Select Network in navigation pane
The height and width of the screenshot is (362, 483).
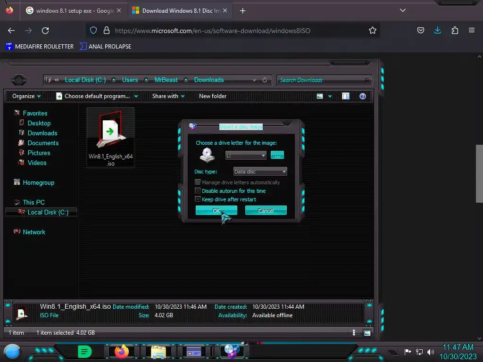tap(33, 232)
